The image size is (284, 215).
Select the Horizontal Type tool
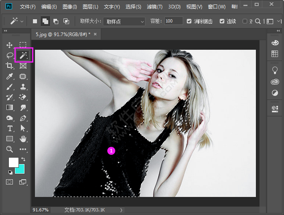[x=10, y=128]
